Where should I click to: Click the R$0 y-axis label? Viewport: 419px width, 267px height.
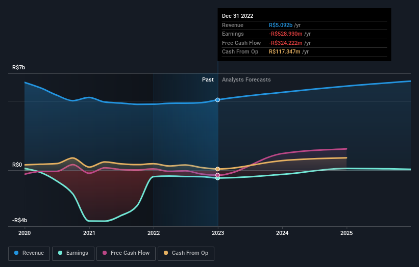point(17,165)
